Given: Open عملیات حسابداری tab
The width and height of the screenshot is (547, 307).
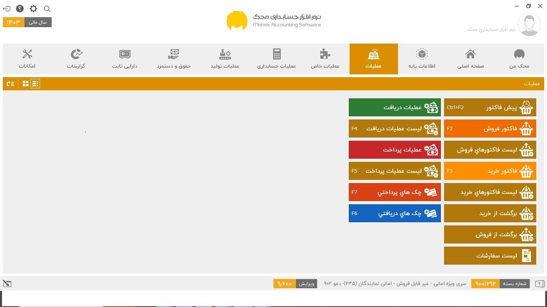Looking at the screenshot, I should pos(276,59).
